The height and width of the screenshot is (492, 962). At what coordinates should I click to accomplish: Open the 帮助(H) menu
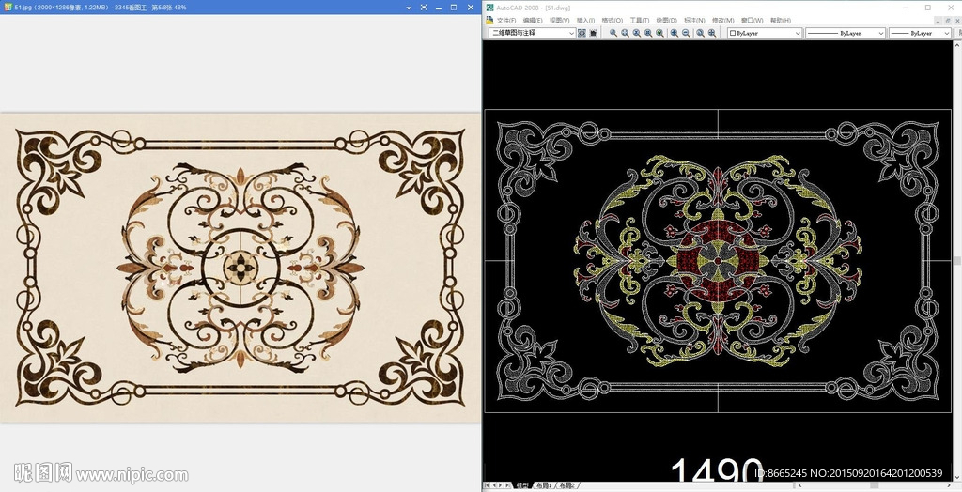[781, 21]
